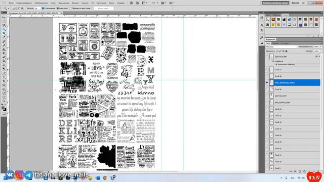Toggle the Сглаживание anti-alias checkbox
Screen dimensions: 324x182
click(x=43, y=9)
